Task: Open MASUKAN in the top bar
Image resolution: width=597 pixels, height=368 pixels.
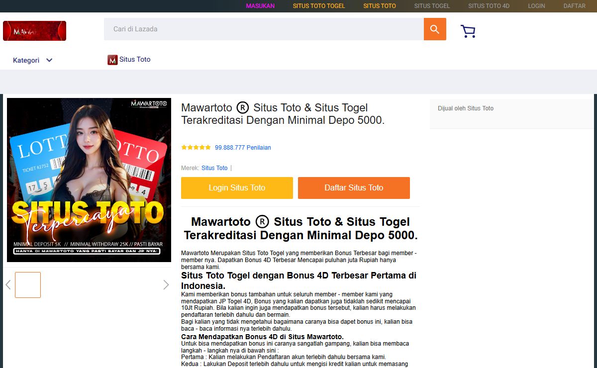Action: click(260, 6)
